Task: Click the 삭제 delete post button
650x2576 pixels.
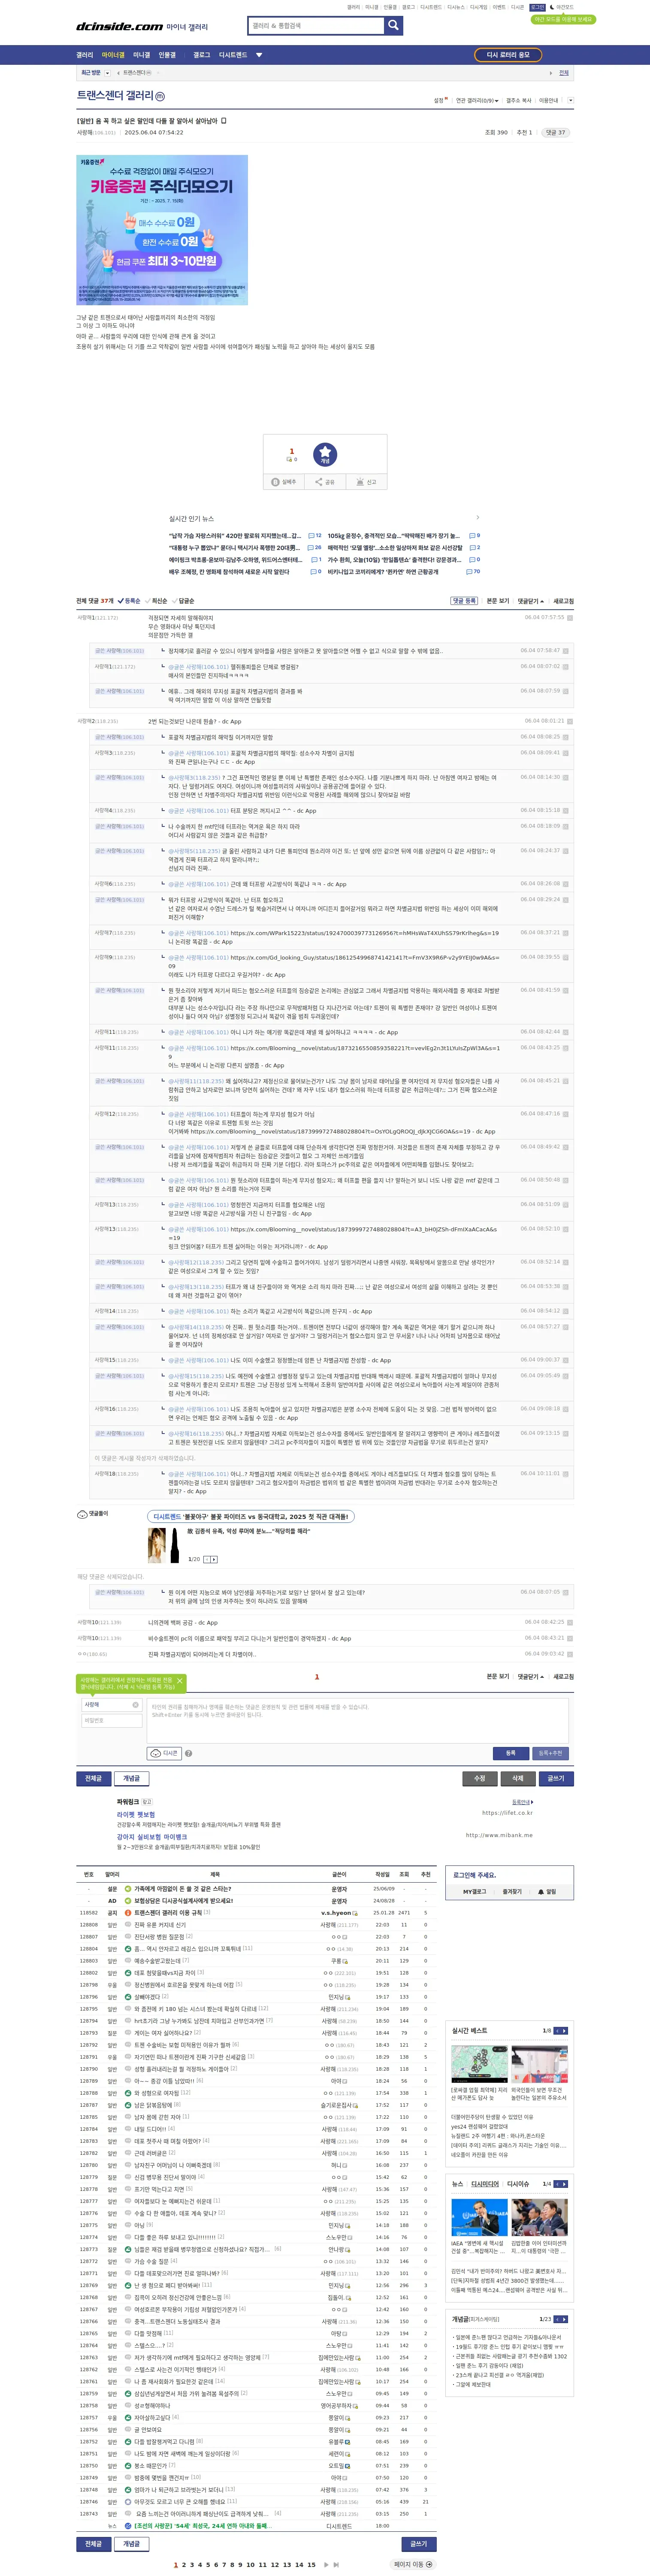Action: pos(518,1779)
